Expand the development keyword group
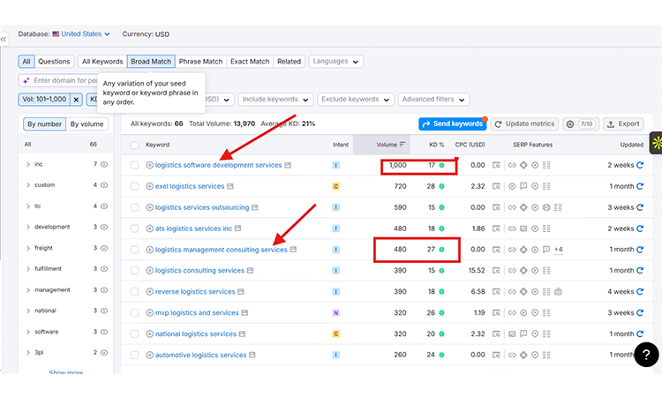The height and width of the screenshot is (397, 662). point(28,227)
